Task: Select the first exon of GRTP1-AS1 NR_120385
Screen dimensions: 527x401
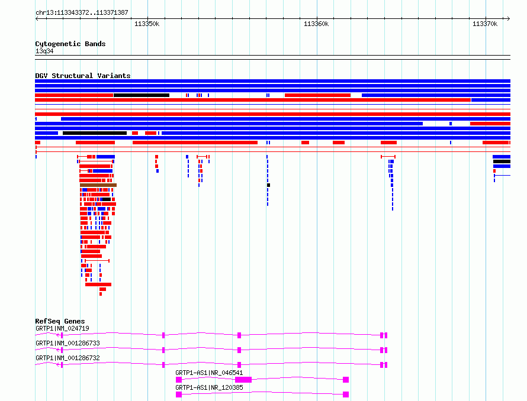Action: [179, 394]
